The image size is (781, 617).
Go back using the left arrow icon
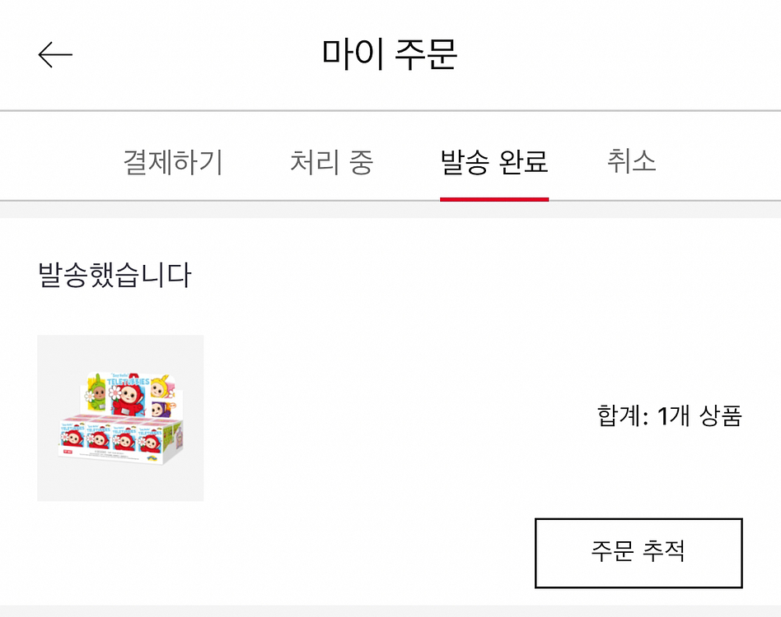[x=55, y=54]
